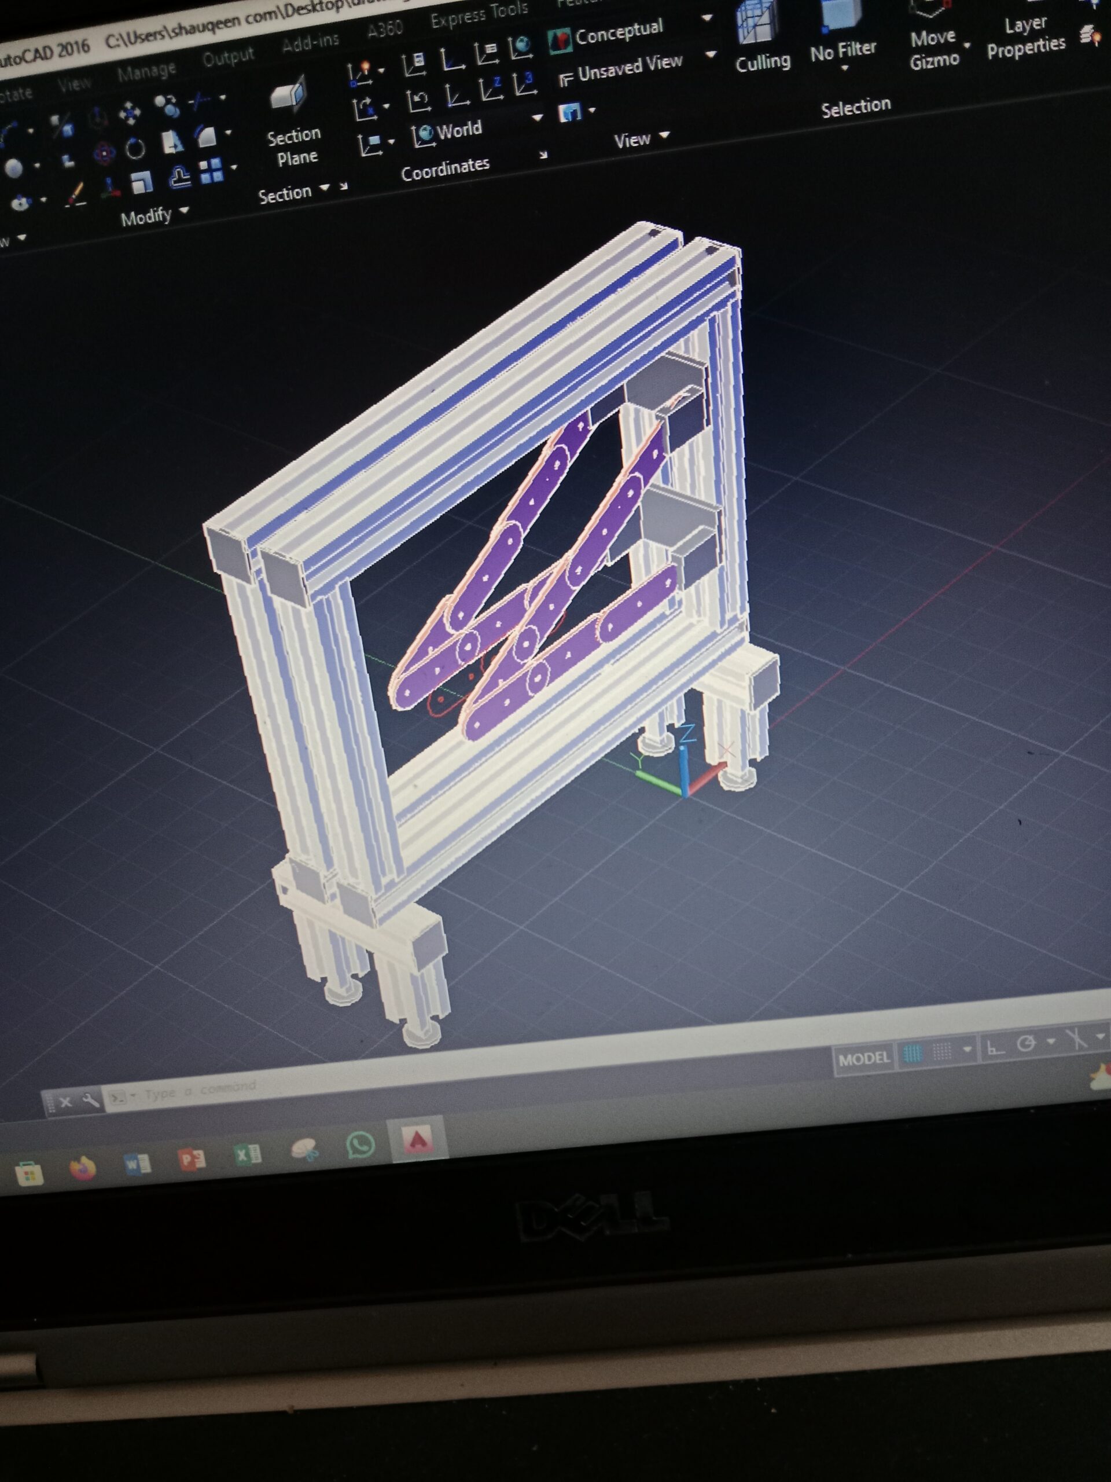The width and height of the screenshot is (1111, 1482).
Task: Click the Section Plane tool icon
Action: [x=289, y=95]
